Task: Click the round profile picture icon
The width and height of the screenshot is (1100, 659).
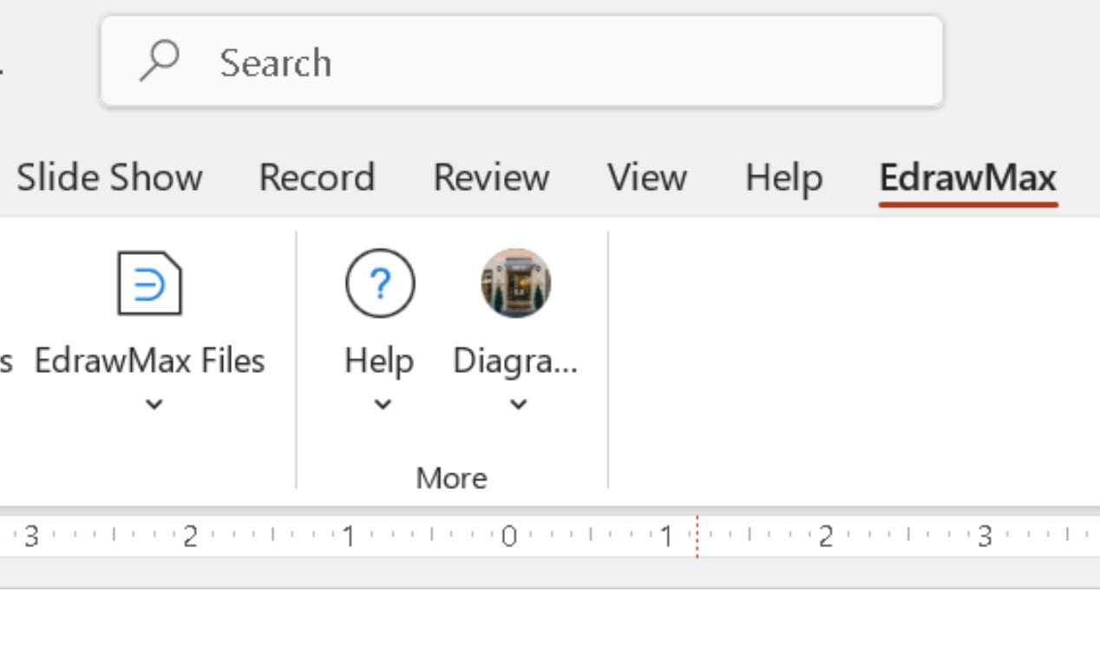Action: tap(515, 284)
